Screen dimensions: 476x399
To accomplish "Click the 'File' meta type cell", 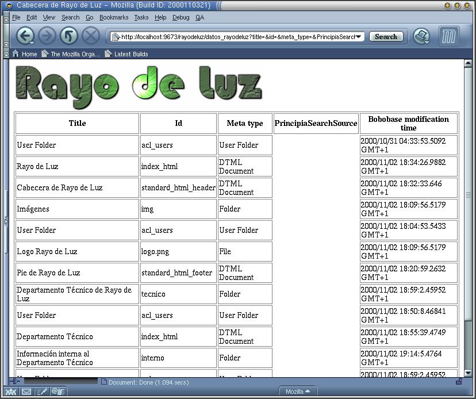I will click(x=245, y=251).
